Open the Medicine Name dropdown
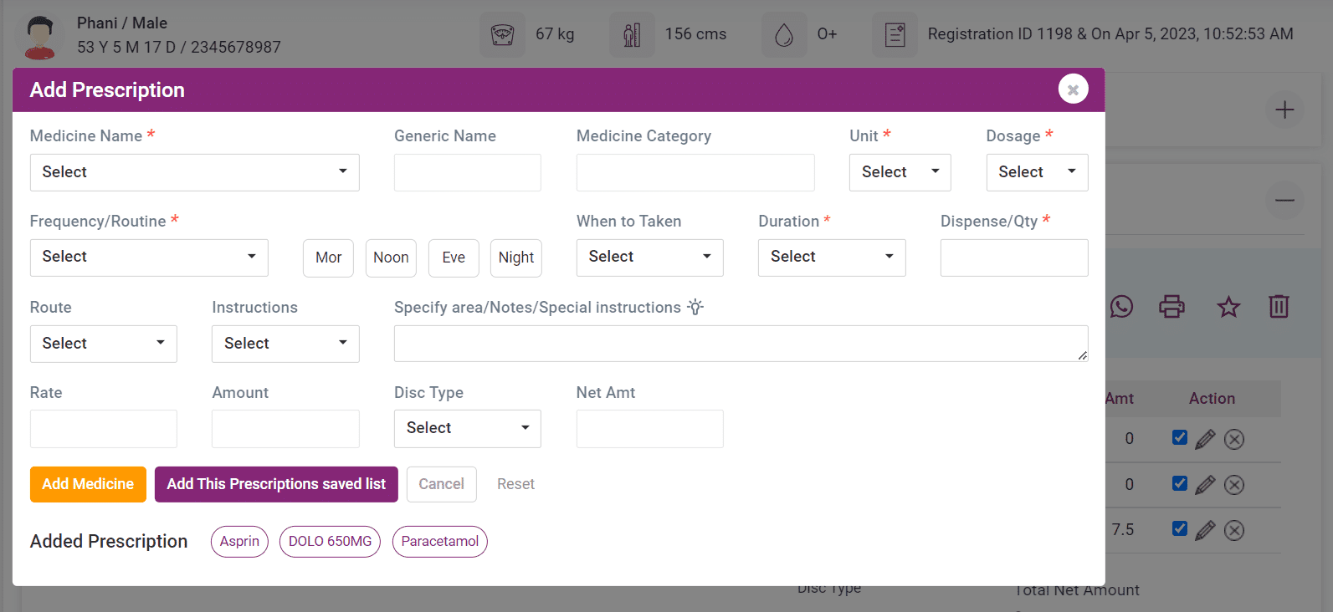The height and width of the screenshot is (612, 1333). pyautogui.click(x=194, y=172)
